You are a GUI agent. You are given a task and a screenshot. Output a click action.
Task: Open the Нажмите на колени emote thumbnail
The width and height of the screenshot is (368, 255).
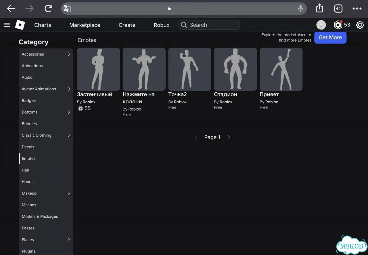coord(144,69)
